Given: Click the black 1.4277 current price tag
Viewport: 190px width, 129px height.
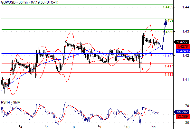Looking at the screenshot, I should coord(182,42).
